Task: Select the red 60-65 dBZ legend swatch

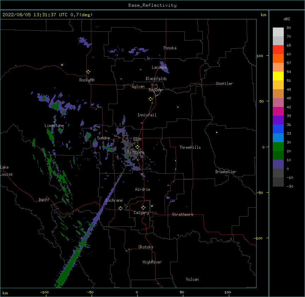Action: tap(278, 50)
